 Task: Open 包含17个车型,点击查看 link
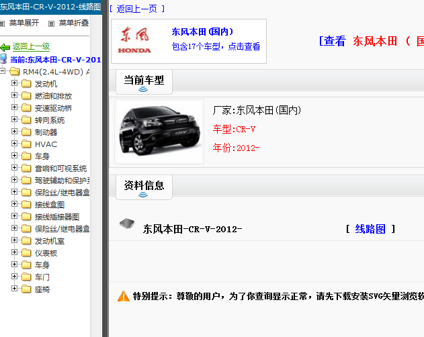tap(216, 46)
